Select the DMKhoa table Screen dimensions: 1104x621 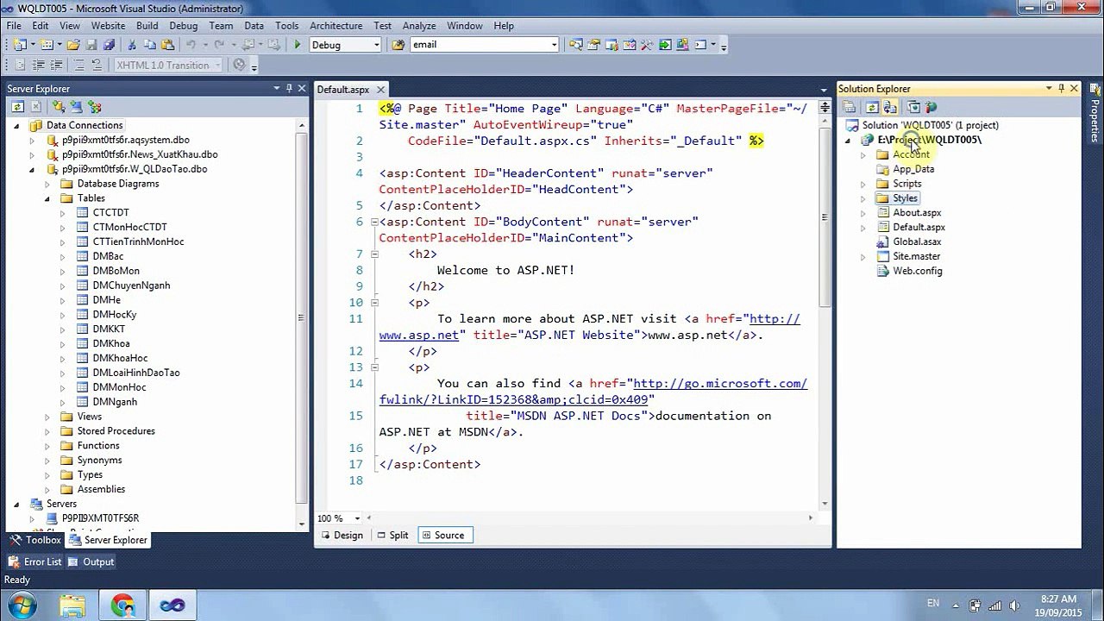click(x=111, y=344)
